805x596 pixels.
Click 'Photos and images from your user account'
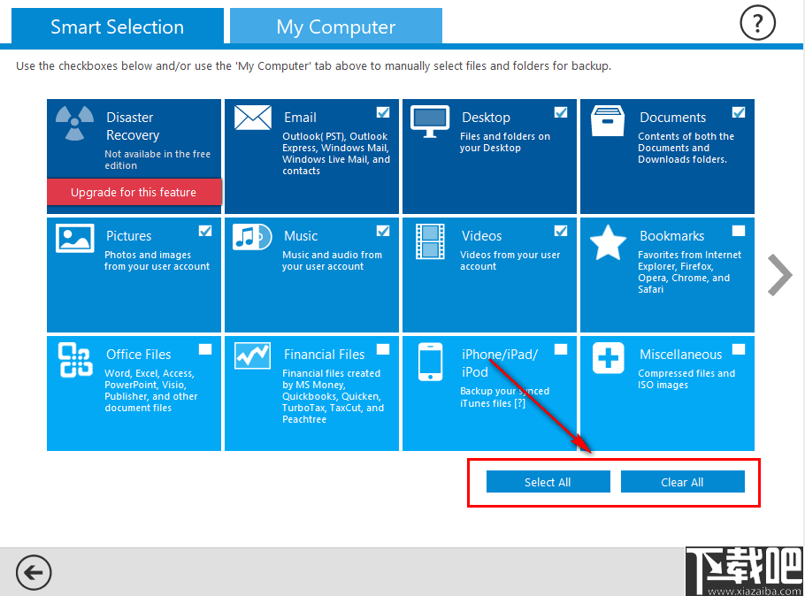click(x=157, y=261)
